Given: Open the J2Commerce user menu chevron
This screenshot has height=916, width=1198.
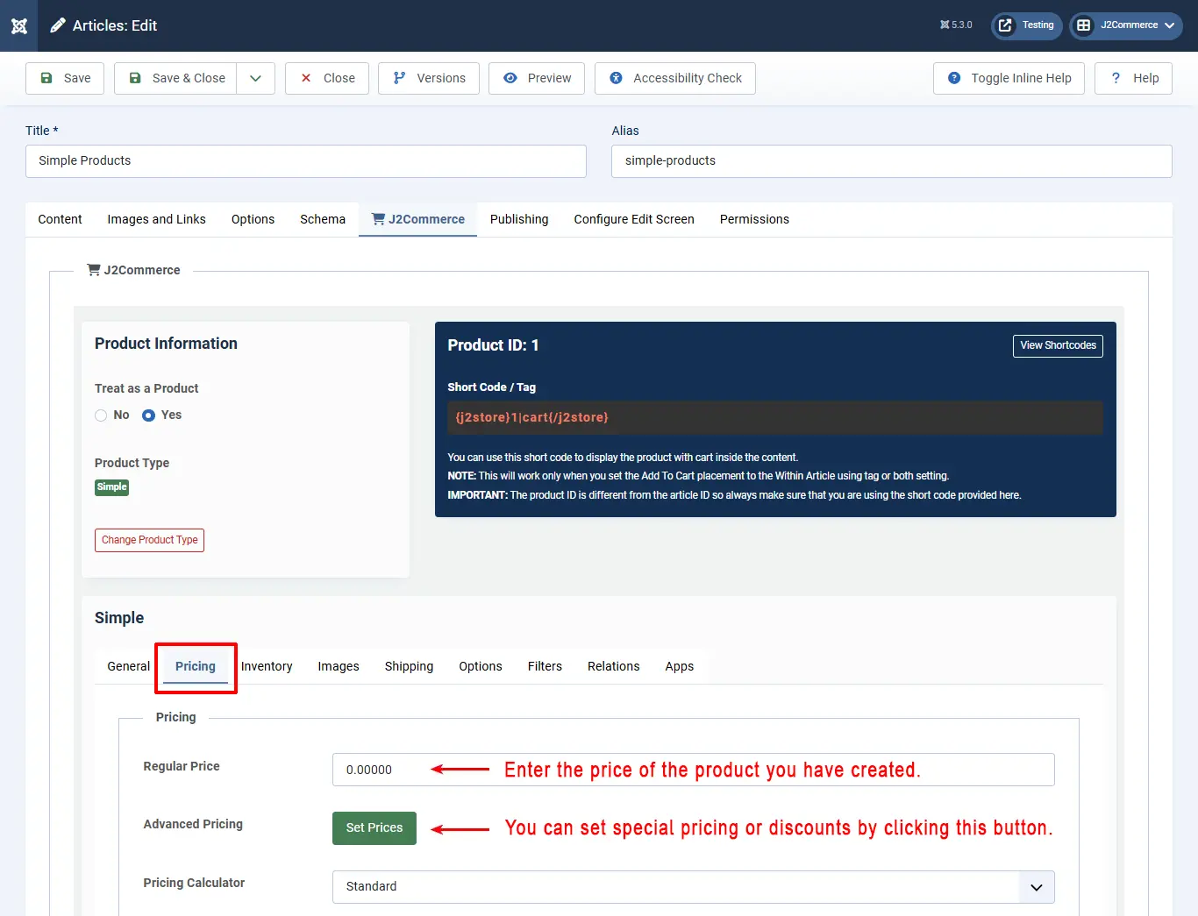Looking at the screenshot, I should click(x=1169, y=25).
